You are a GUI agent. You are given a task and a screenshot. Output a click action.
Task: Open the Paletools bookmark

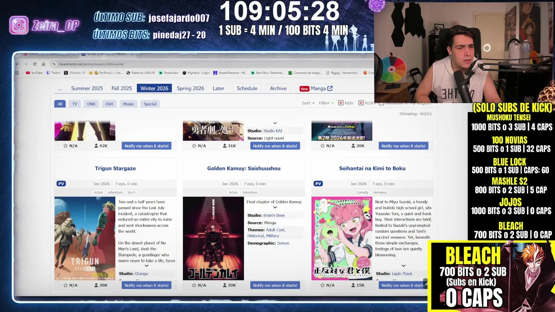coord(140,73)
